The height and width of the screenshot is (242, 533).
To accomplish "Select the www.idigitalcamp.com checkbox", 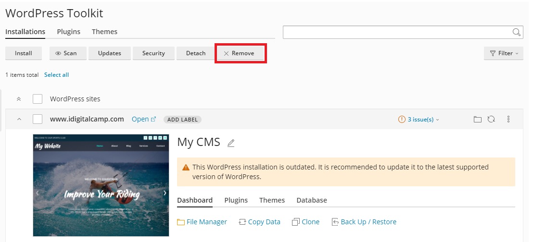I will pos(38,119).
